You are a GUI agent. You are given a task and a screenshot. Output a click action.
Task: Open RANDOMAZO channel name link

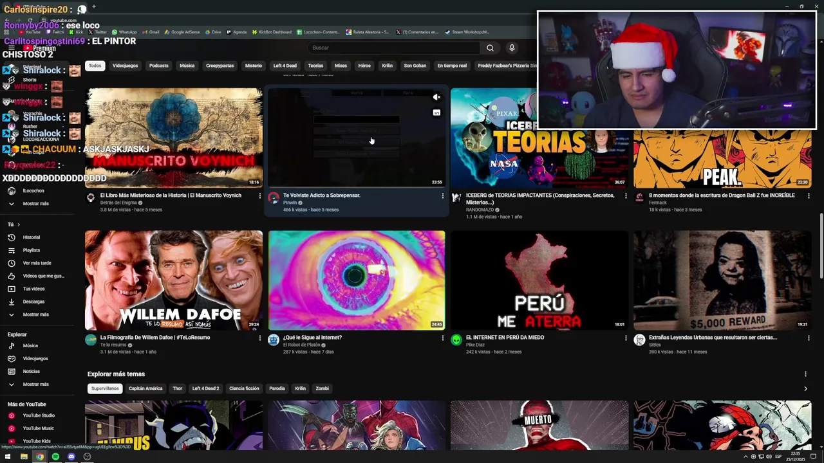tap(480, 210)
